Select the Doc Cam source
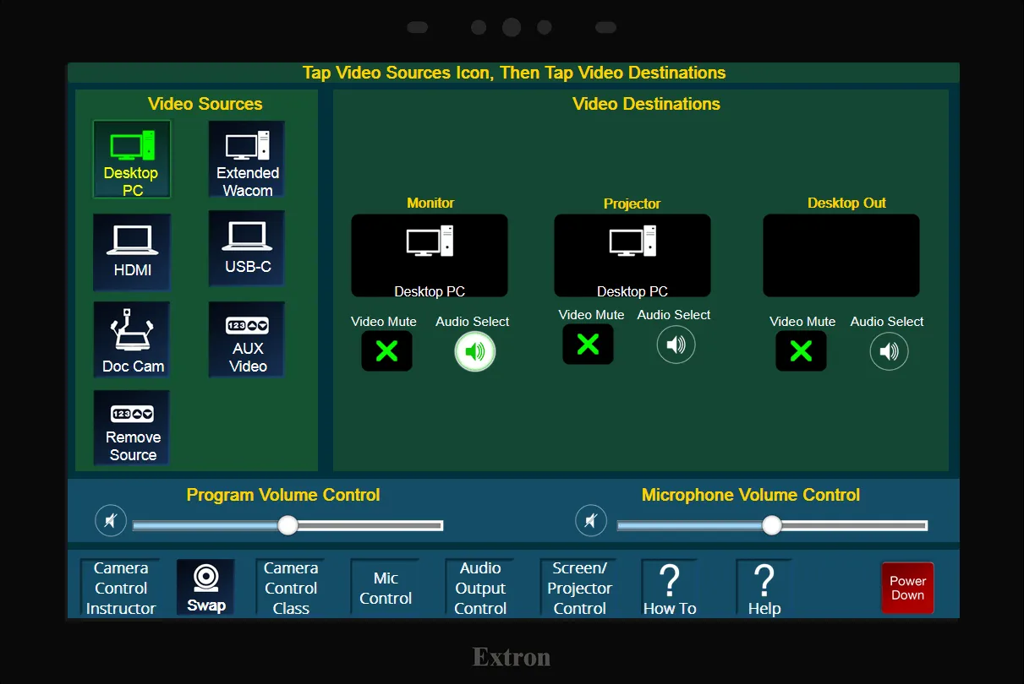 click(132, 340)
